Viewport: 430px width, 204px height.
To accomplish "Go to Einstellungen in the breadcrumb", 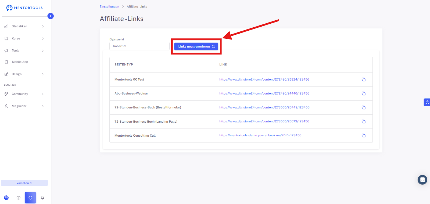I will [x=109, y=7].
